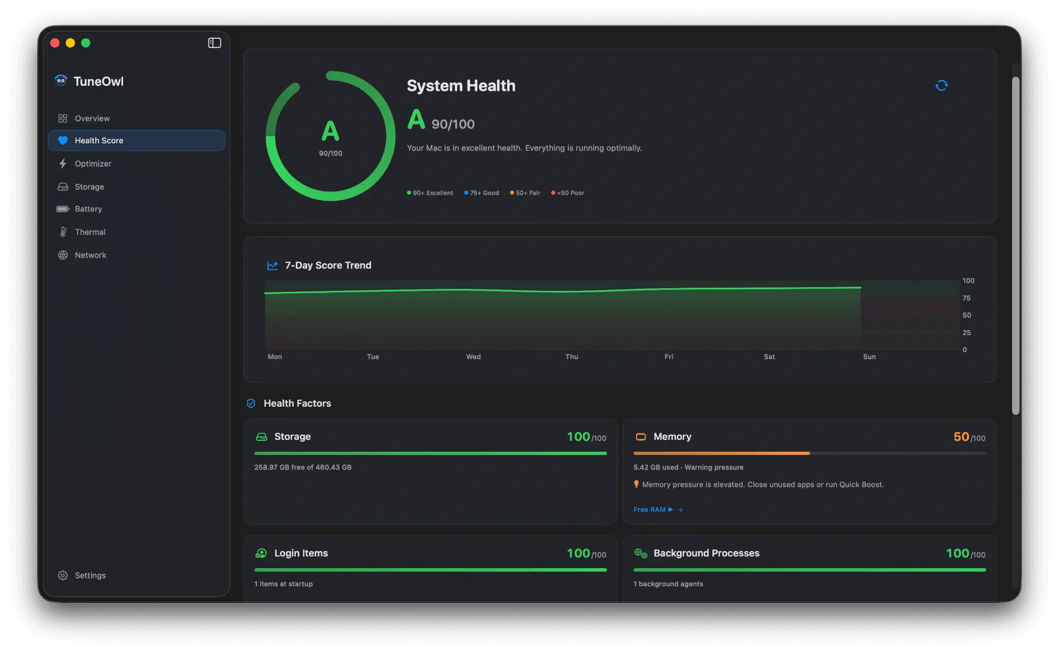The height and width of the screenshot is (652, 1059).
Task: Click the Thermal thermometer icon
Action: pos(63,232)
